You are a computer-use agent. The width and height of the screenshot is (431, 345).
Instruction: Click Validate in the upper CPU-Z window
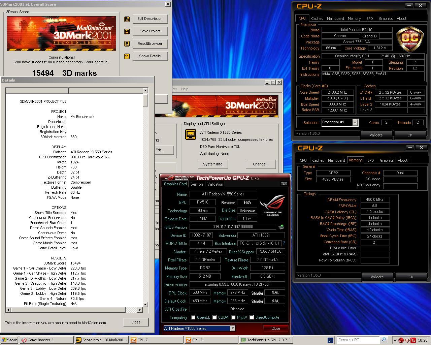376,135
